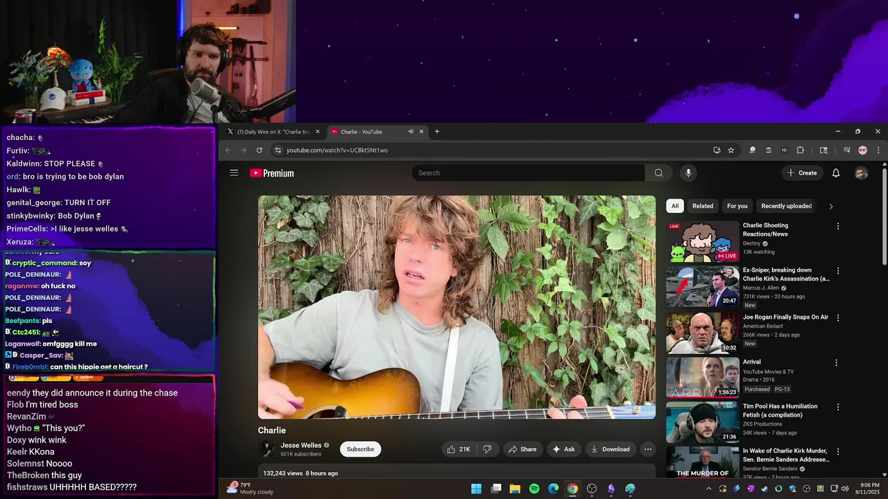
Task: Open Chrome media controls icon
Action: (x=846, y=150)
